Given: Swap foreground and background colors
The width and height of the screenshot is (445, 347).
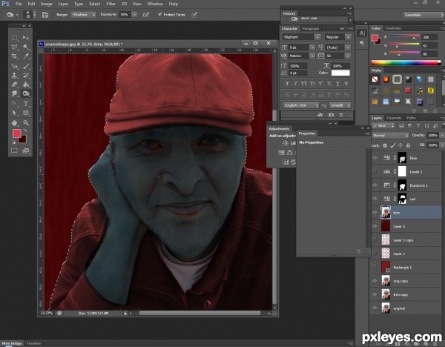Looking at the screenshot, I should click(x=25, y=130).
